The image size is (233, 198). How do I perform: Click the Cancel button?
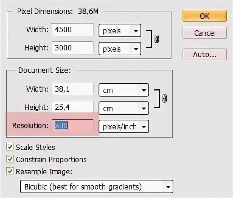[x=204, y=33]
